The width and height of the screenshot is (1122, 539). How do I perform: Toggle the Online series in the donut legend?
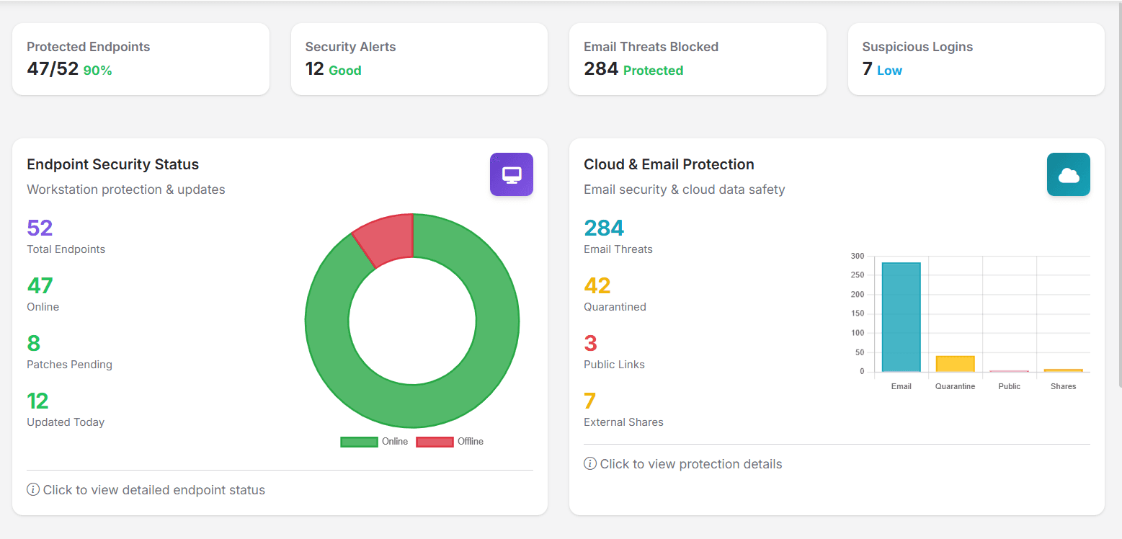(x=396, y=441)
